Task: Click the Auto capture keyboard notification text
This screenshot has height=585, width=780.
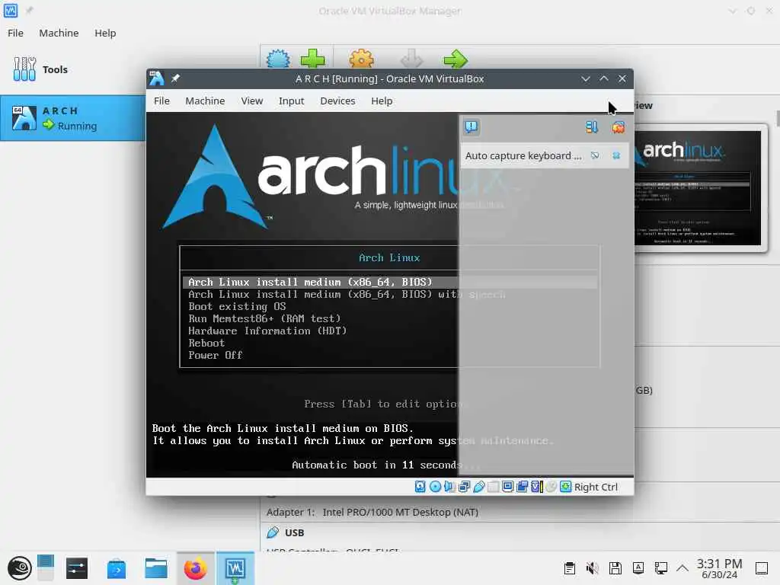Action: [523, 155]
